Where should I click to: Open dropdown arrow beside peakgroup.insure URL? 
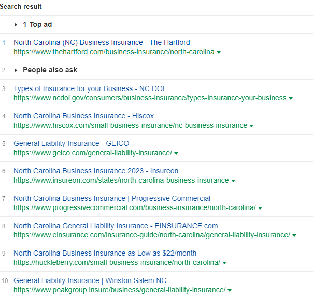tap(230, 290)
